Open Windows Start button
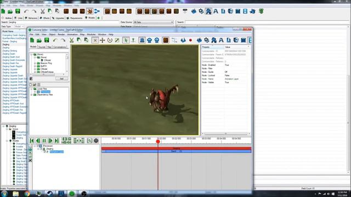 pyautogui.click(x=4, y=194)
